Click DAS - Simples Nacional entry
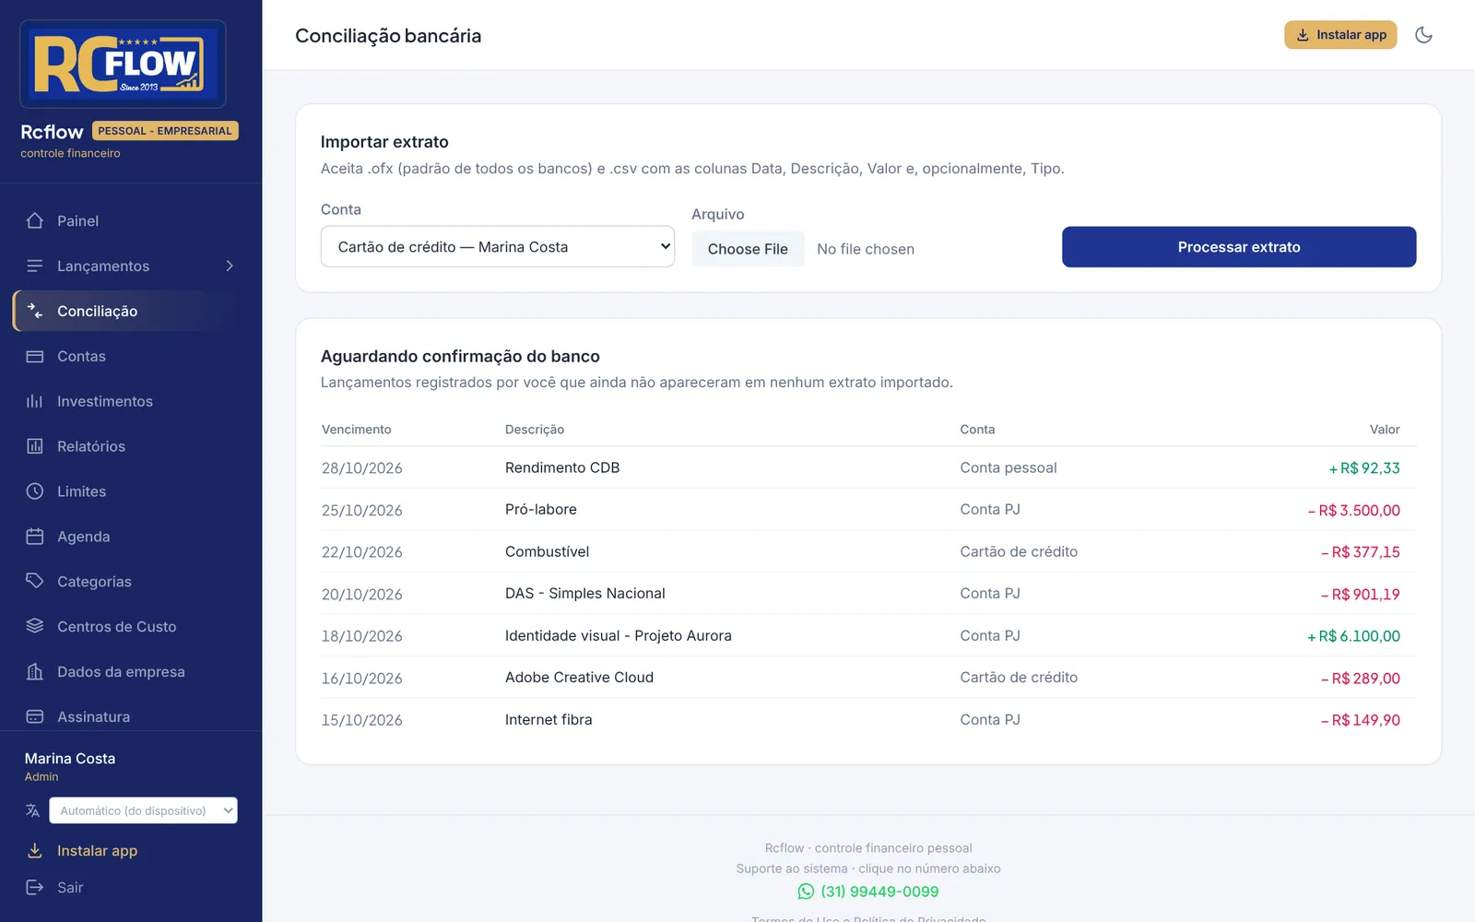The width and height of the screenshot is (1475, 922). pyautogui.click(x=585, y=594)
